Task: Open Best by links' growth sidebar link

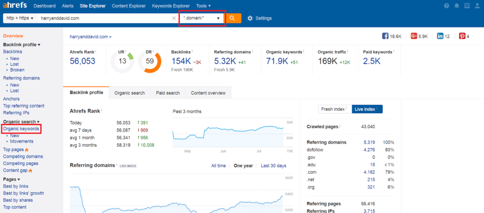Action: (24, 193)
